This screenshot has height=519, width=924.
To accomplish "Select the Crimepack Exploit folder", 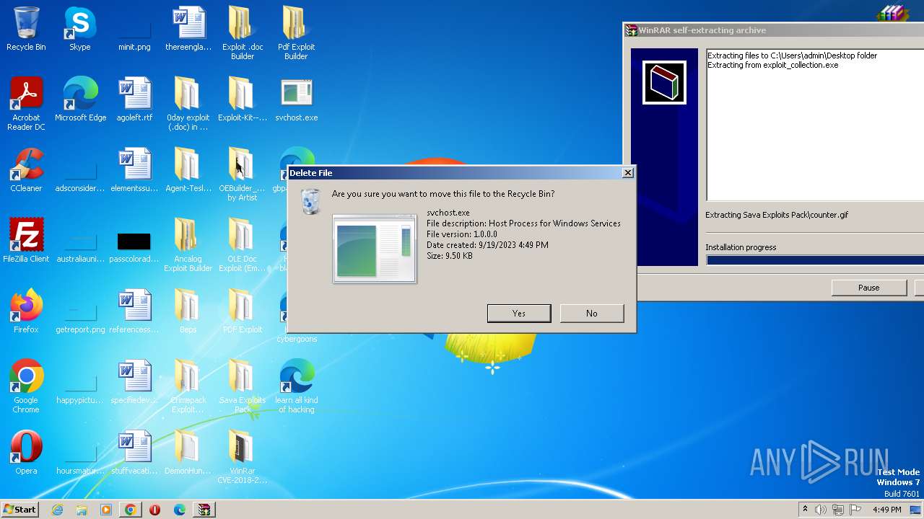I will coord(188,386).
